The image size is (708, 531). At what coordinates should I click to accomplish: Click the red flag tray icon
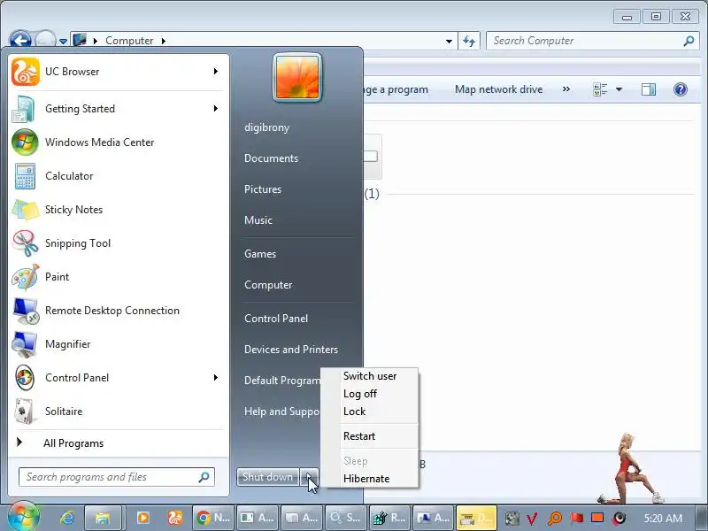577,518
